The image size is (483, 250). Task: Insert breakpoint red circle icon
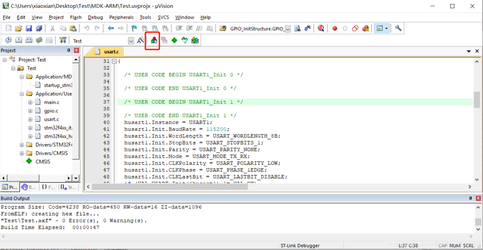coord(335,28)
